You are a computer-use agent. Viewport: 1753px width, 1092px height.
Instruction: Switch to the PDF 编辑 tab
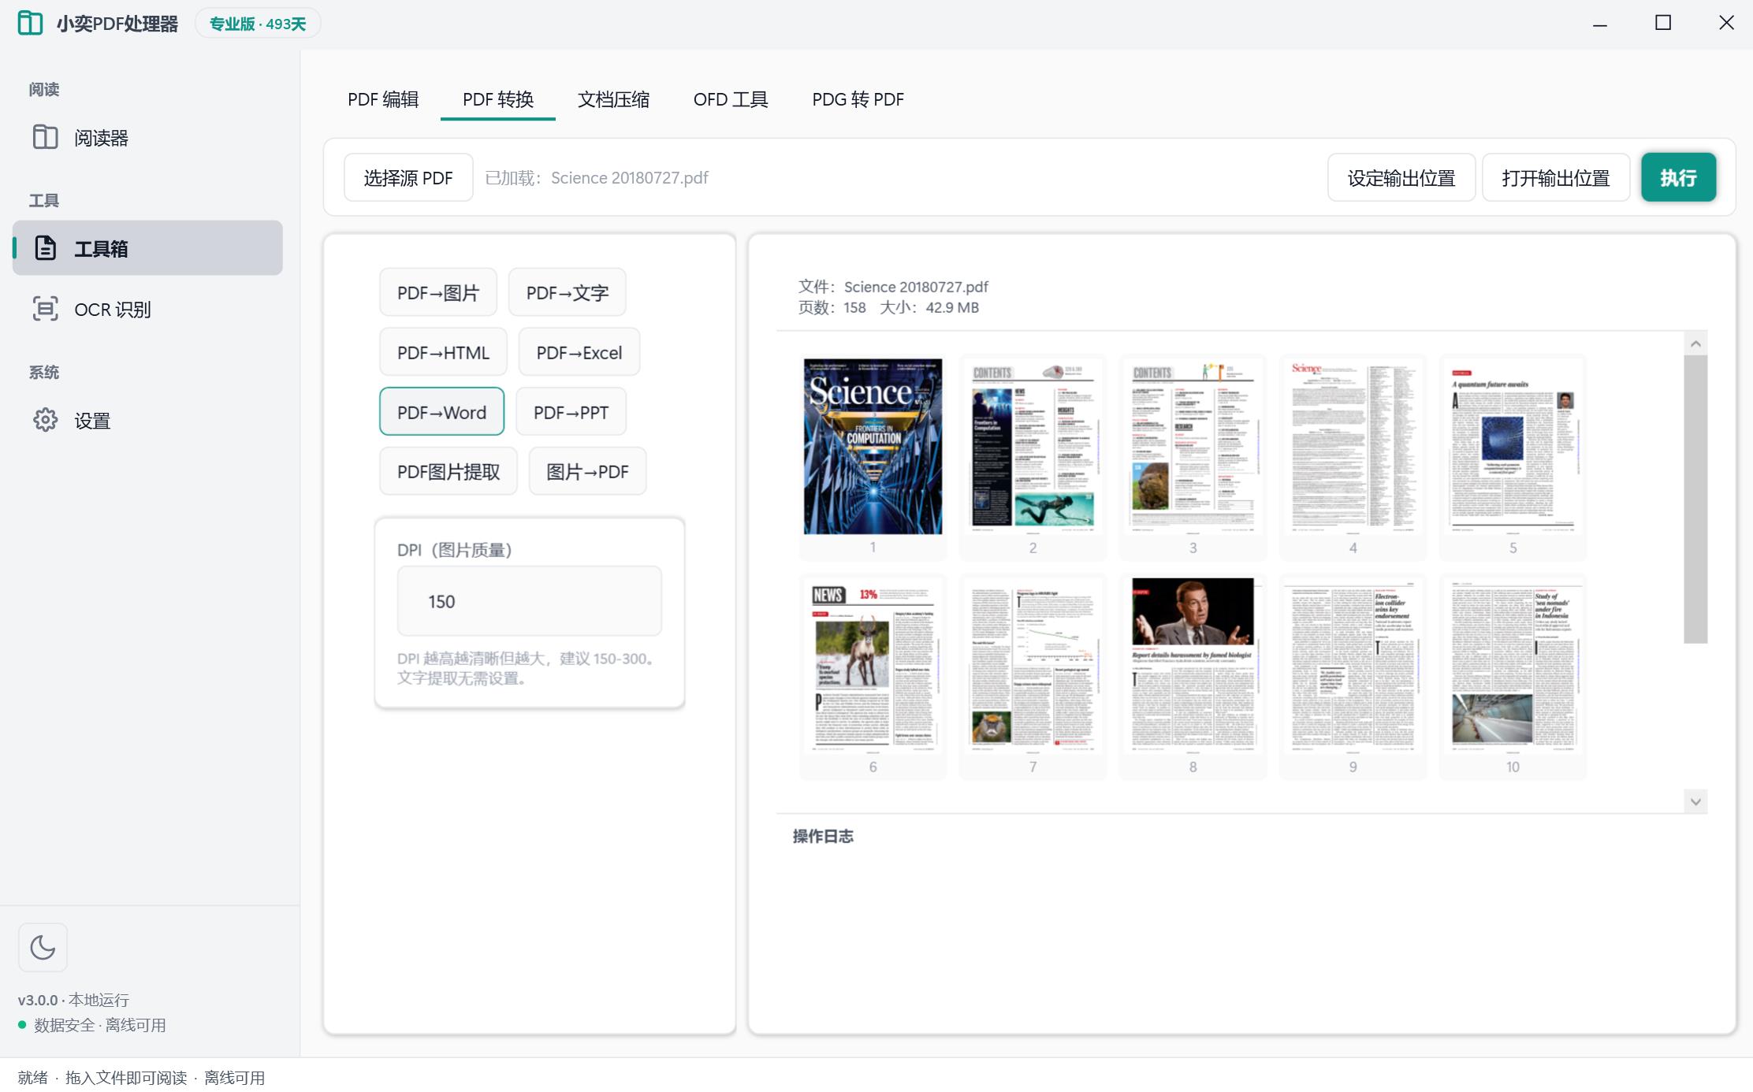point(383,99)
